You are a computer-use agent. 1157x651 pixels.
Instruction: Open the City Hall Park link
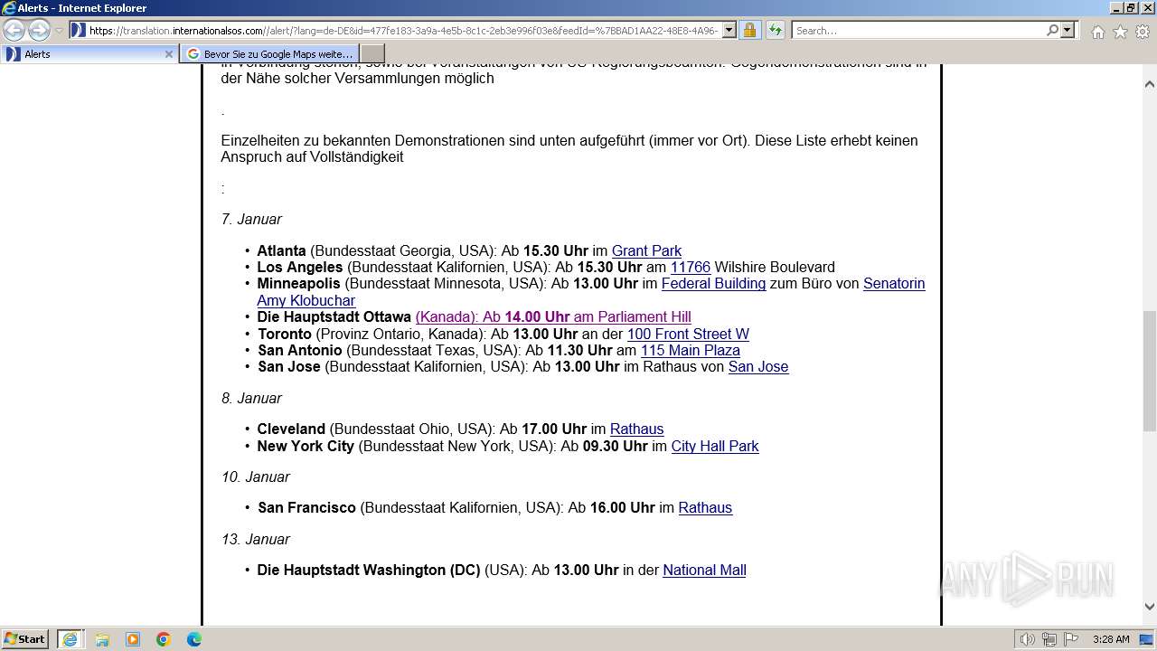(x=715, y=447)
